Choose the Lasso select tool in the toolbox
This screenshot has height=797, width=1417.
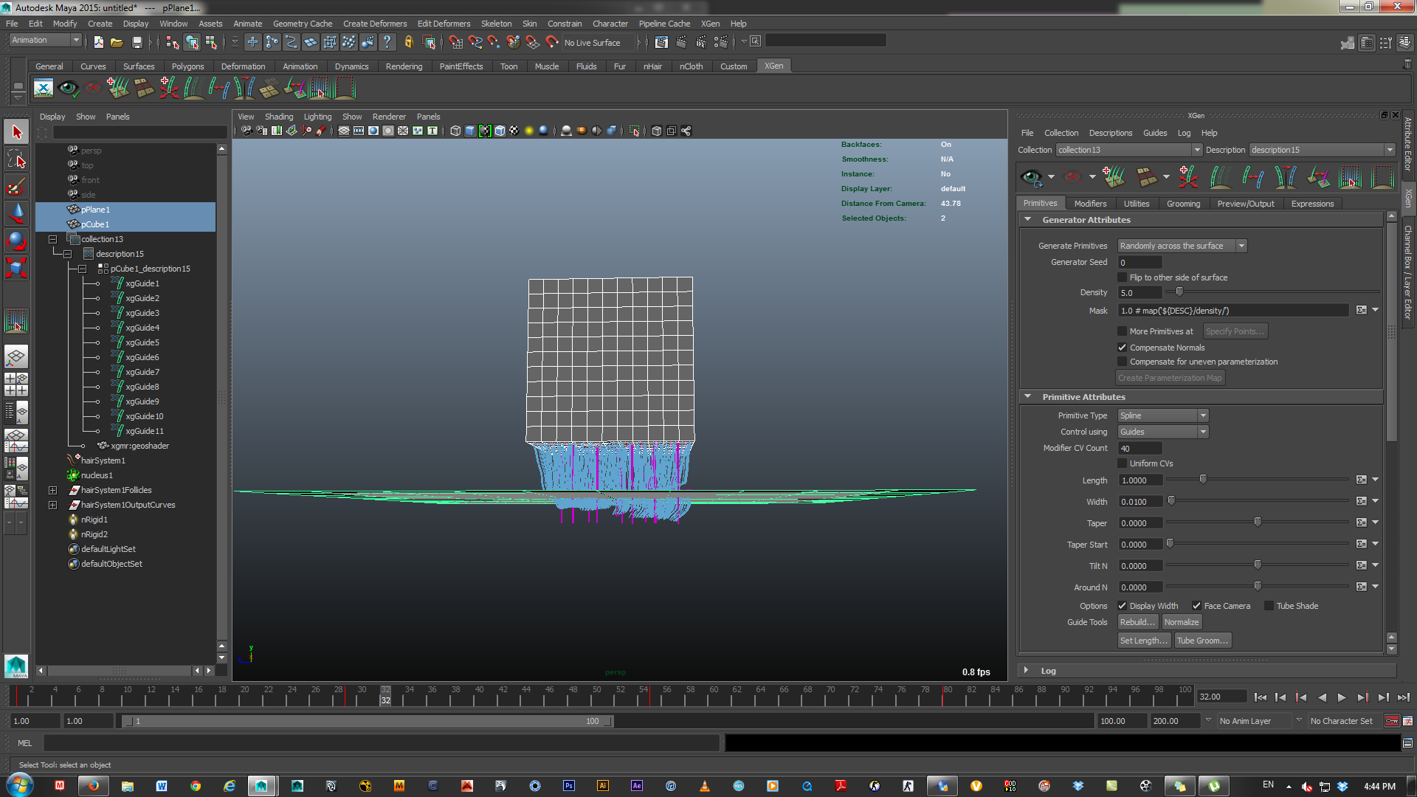pos(16,159)
